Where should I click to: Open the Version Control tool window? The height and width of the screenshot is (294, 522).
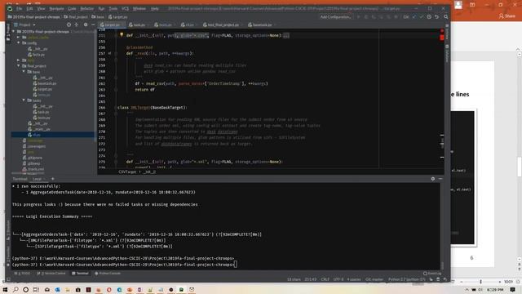(x=51, y=274)
